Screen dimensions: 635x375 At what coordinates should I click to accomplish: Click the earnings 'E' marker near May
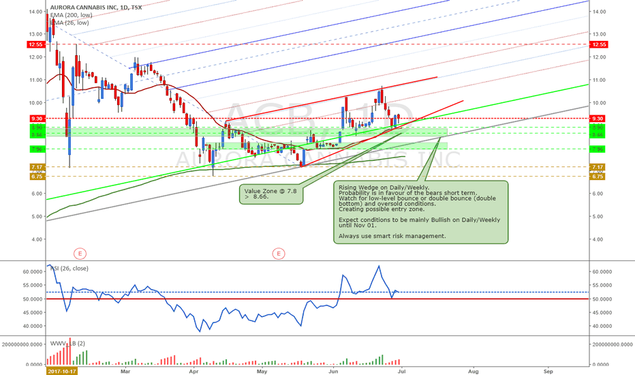[x=279, y=254]
